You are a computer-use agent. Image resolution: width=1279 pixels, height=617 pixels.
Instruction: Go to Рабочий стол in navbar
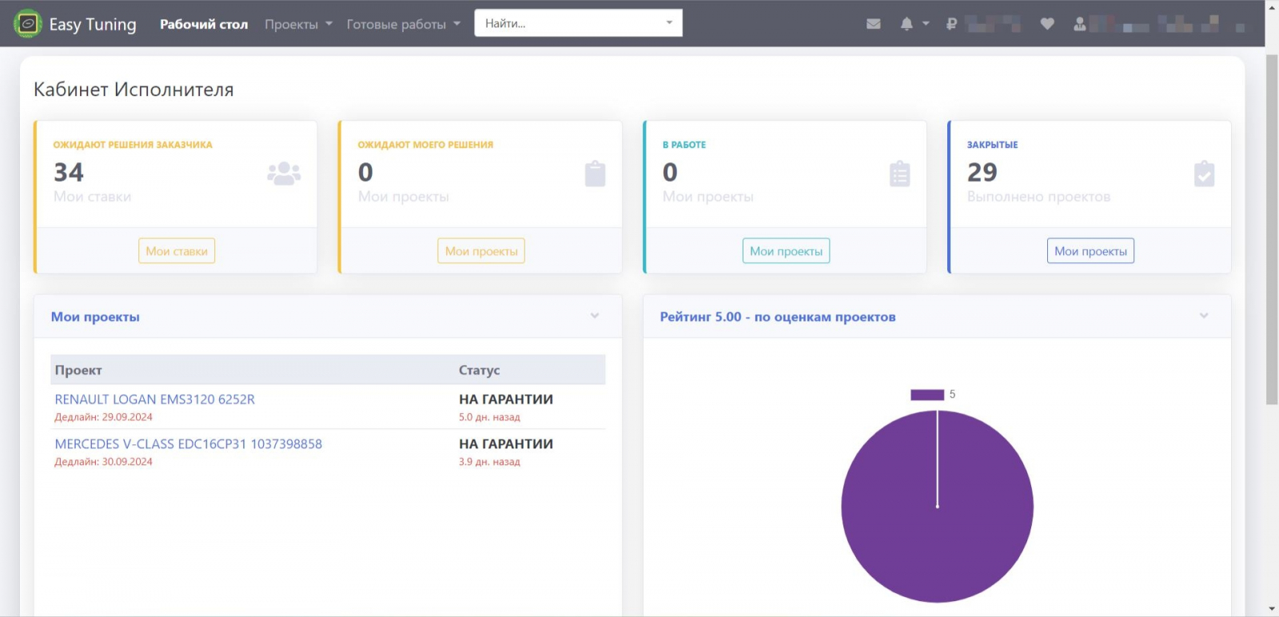click(x=204, y=24)
